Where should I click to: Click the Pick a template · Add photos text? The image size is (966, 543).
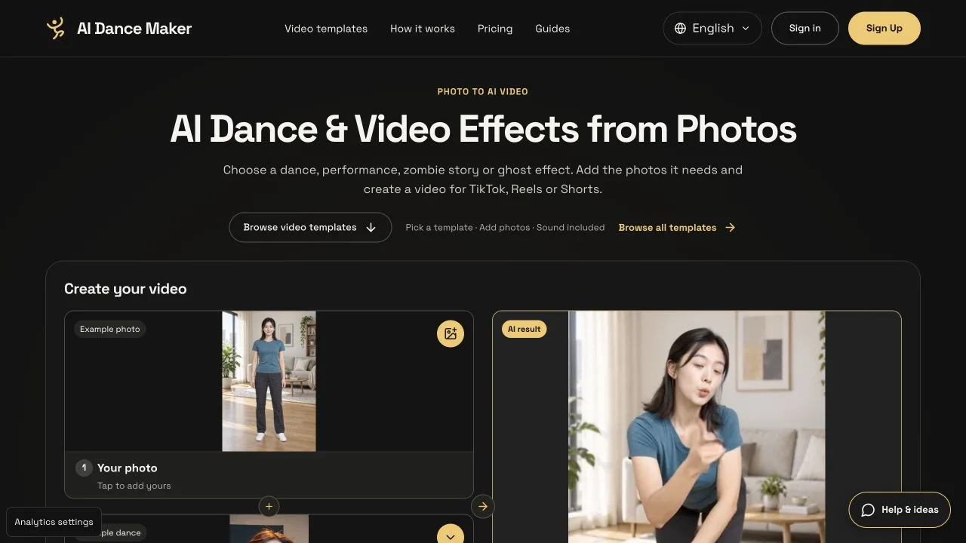(x=505, y=228)
